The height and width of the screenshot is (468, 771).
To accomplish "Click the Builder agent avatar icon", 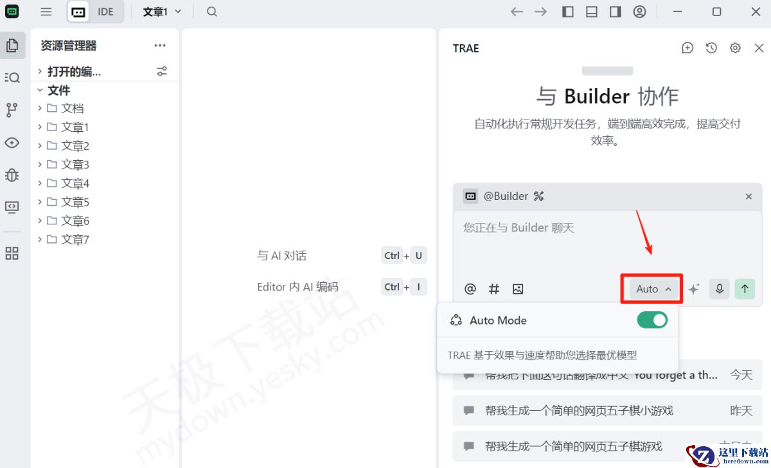I will (x=471, y=196).
